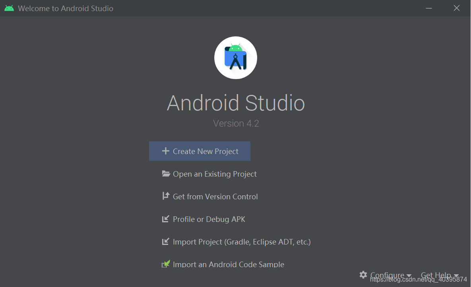This screenshot has width=471, height=287.
Task: Click the green Android Code Sample icon
Action: 166,264
